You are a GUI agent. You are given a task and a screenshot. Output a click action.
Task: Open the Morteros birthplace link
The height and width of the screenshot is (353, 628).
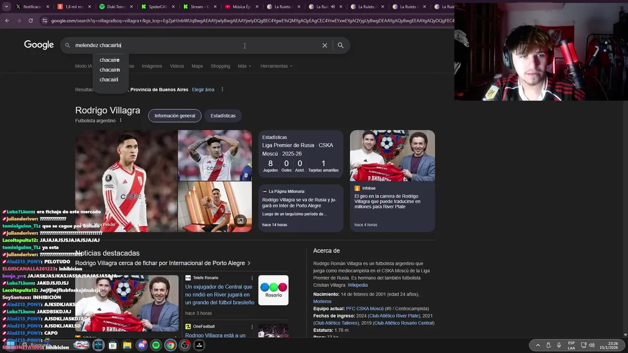[x=322, y=302]
